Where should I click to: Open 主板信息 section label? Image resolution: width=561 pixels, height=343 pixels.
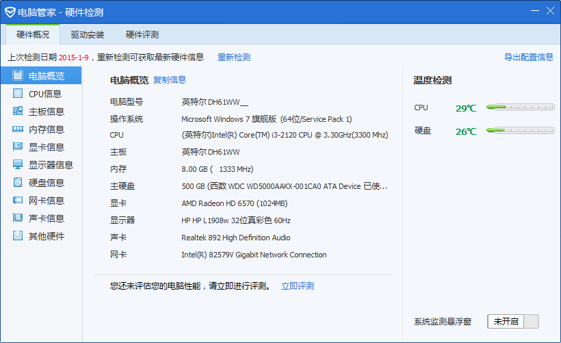[x=47, y=112]
